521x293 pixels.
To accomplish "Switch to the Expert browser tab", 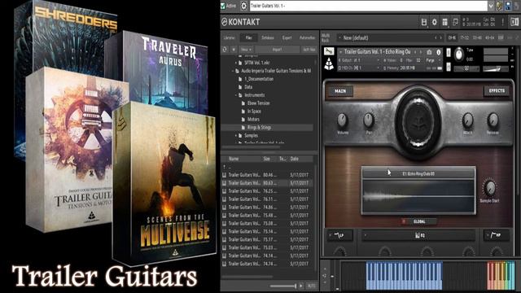I will pos(287,38).
